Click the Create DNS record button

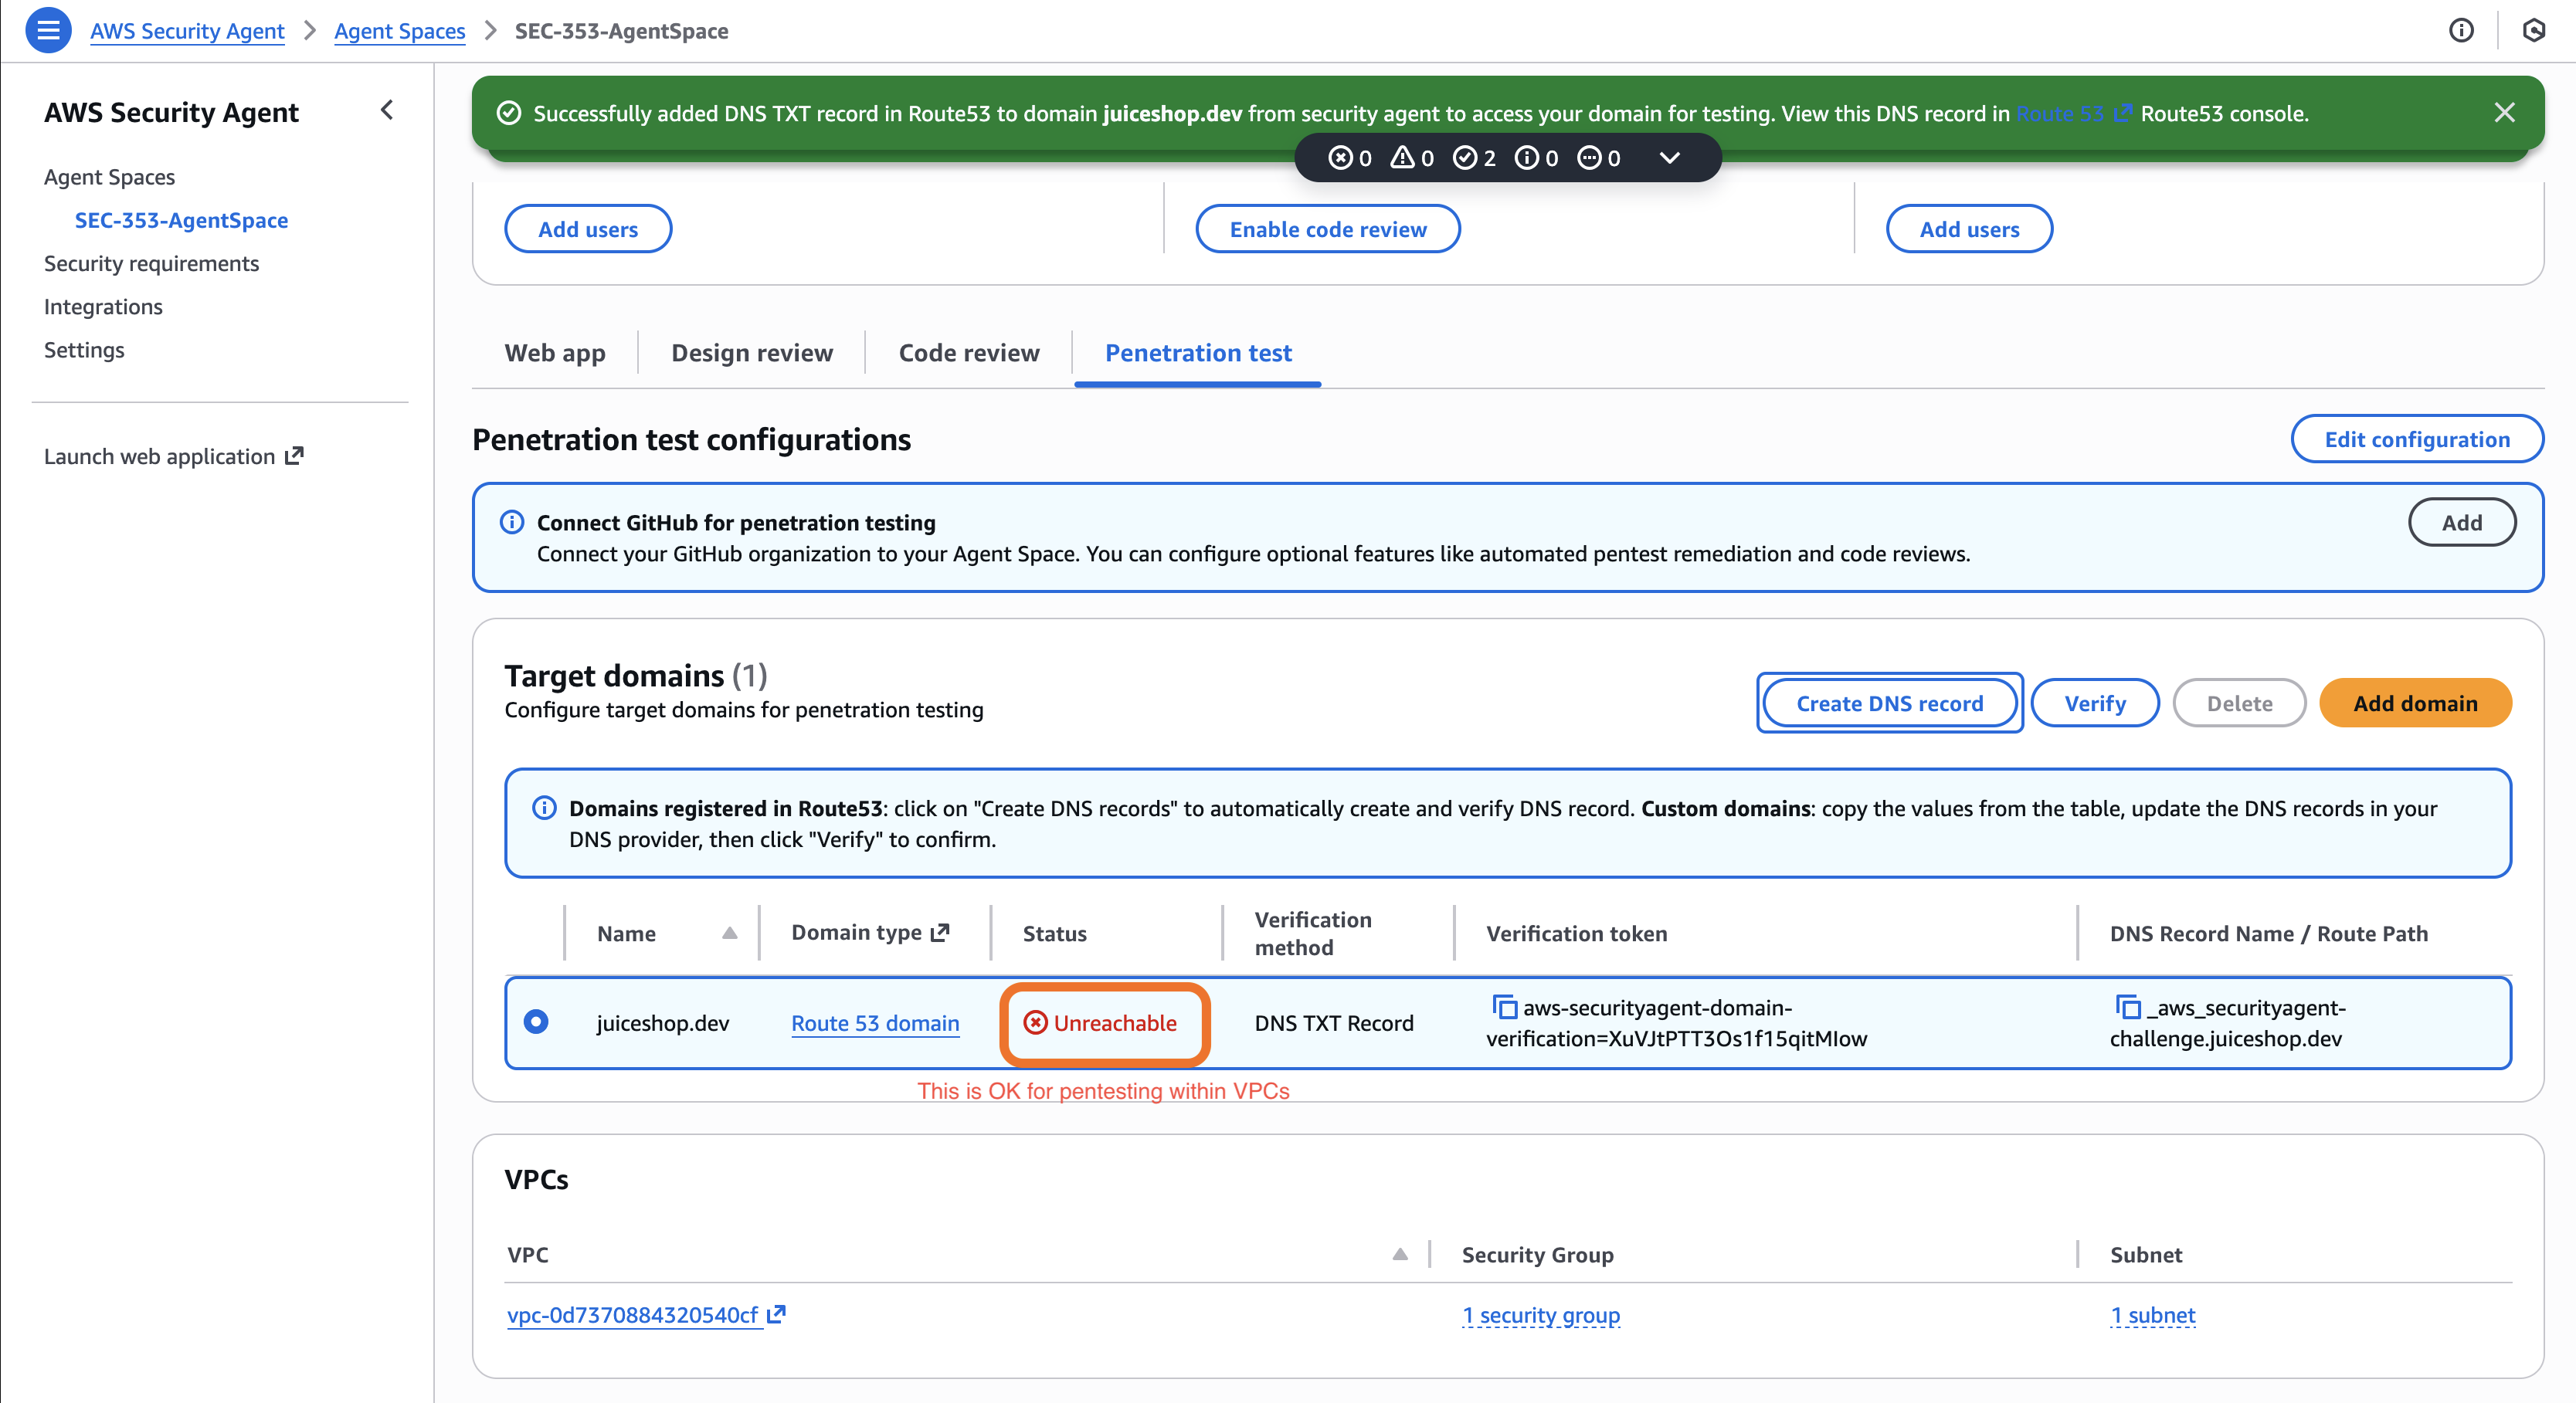(x=1889, y=703)
